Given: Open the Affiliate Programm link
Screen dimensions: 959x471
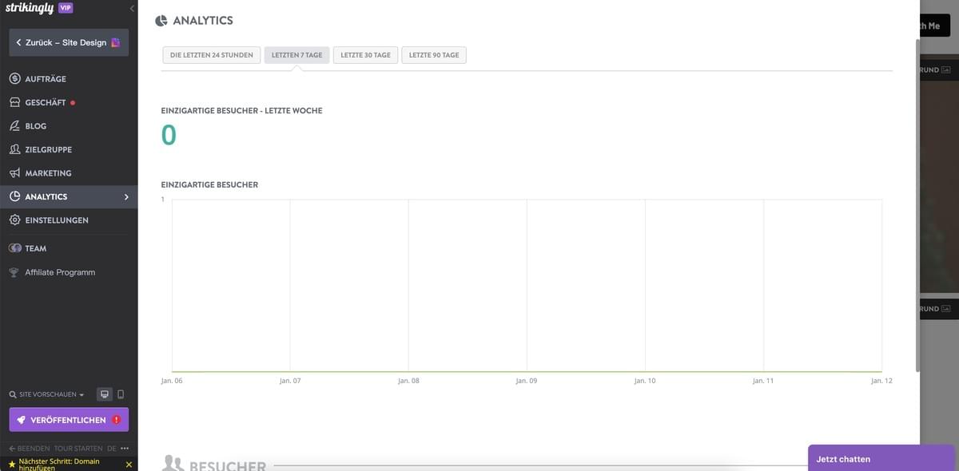Looking at the screenshot, I should [x=60, y=272].
